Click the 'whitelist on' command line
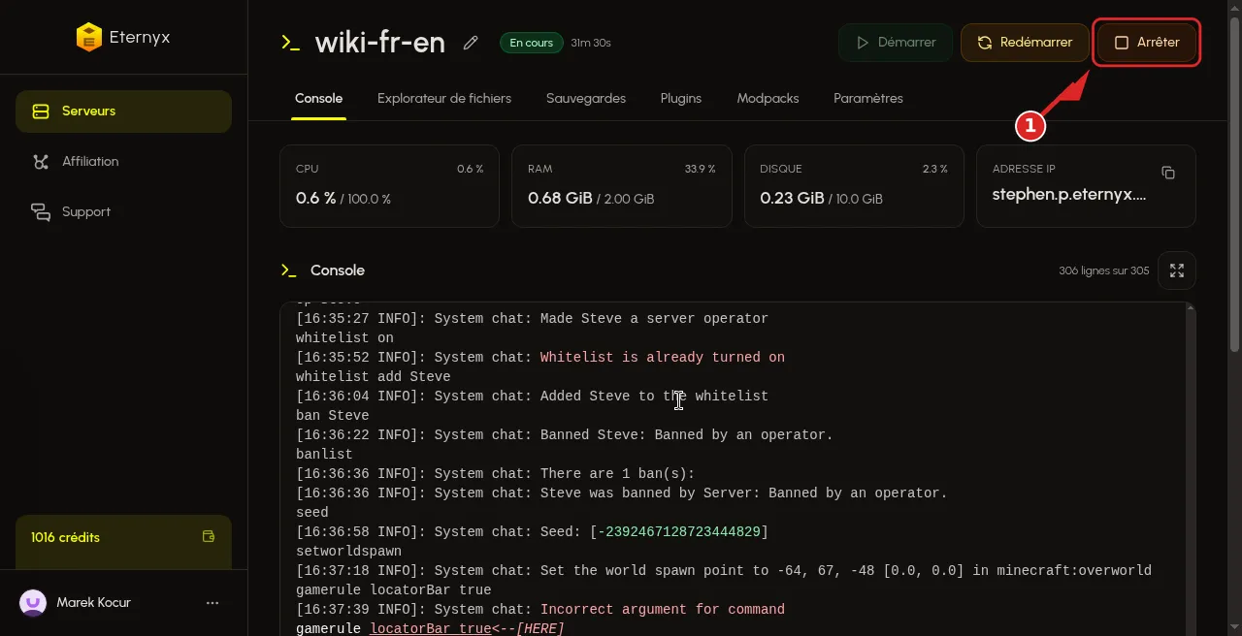This screenshot has width=1242, height=636. coord(344,338)
